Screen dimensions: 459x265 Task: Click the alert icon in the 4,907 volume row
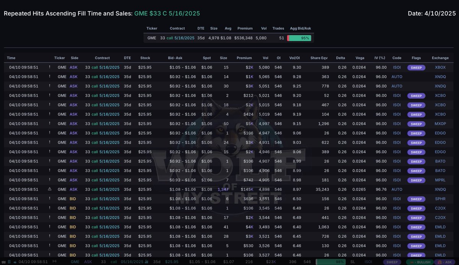[49, 161]
